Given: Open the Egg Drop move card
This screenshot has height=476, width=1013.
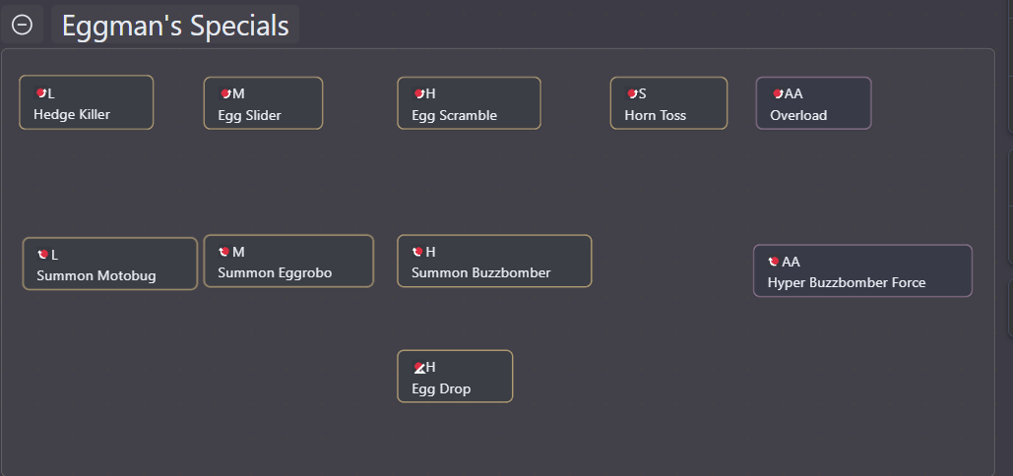Looking at the screenshot, I should point(455,377).
